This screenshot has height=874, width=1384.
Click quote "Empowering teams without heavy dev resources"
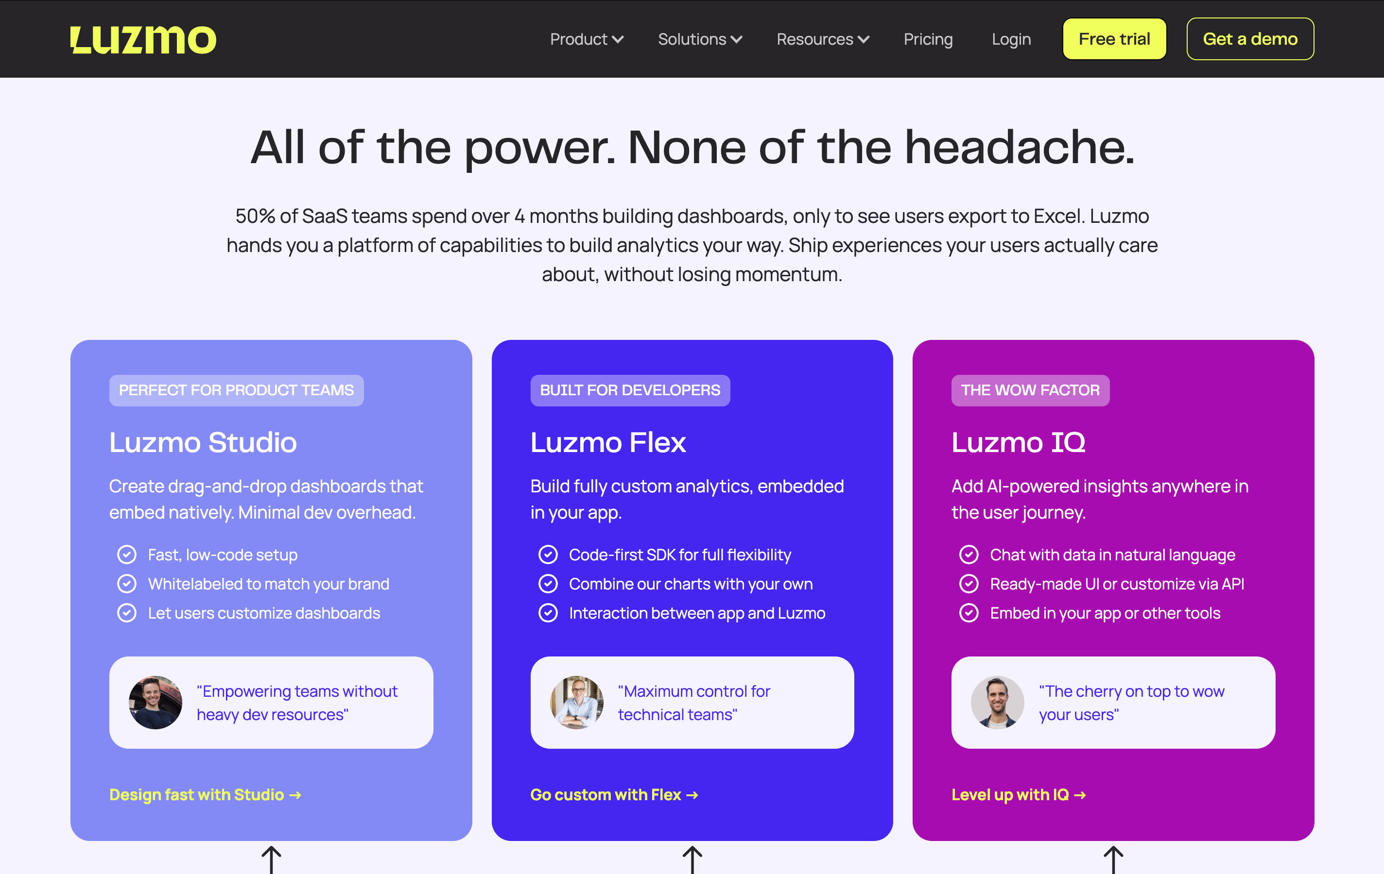(x=297, y=703)
